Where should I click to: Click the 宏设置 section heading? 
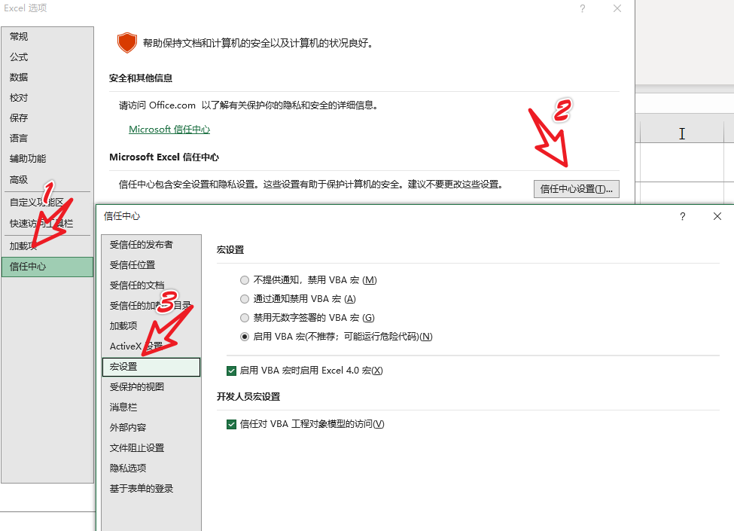click(230, 250)
